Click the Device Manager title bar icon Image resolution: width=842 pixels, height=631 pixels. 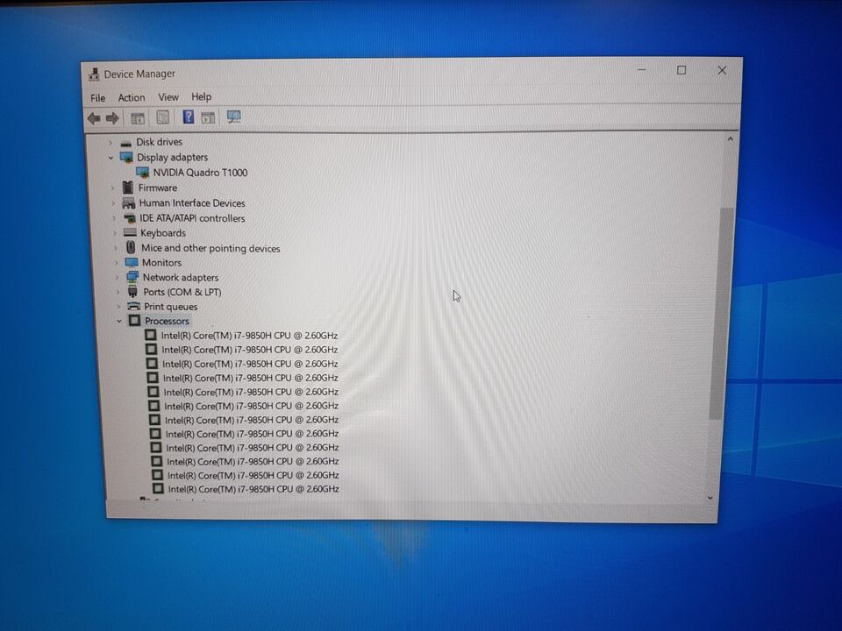pos(94,74)
